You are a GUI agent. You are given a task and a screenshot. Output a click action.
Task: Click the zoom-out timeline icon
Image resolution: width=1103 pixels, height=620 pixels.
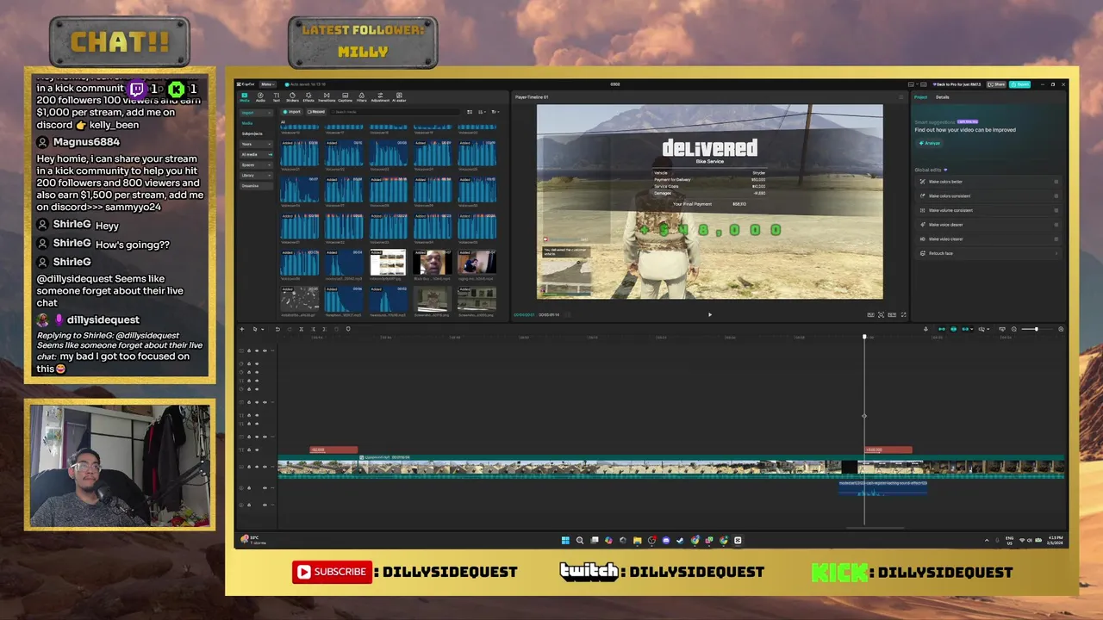point(1013,329)
